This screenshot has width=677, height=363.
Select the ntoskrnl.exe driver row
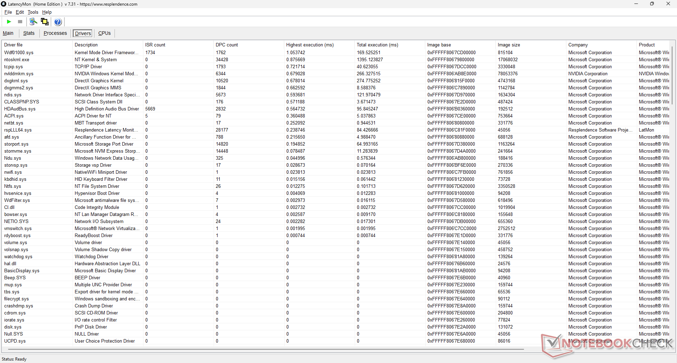336,59
